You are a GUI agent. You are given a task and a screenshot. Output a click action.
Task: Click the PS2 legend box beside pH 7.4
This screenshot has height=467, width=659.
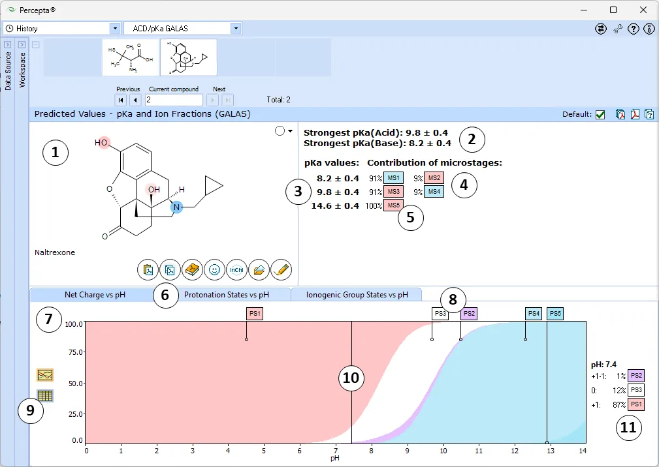point(636,376)
